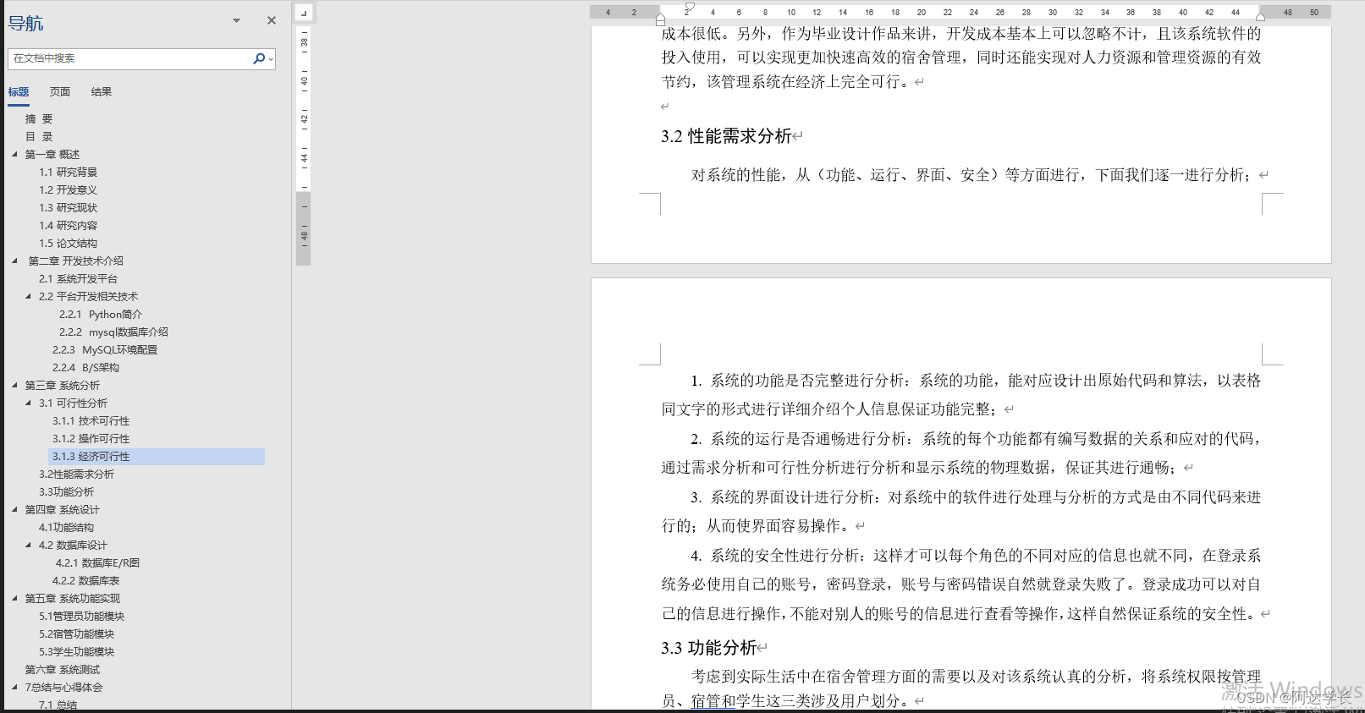Open 3.3功能分析 in navigation
The height and width of the screenshot is (713, 1365).
coord(66,491)
